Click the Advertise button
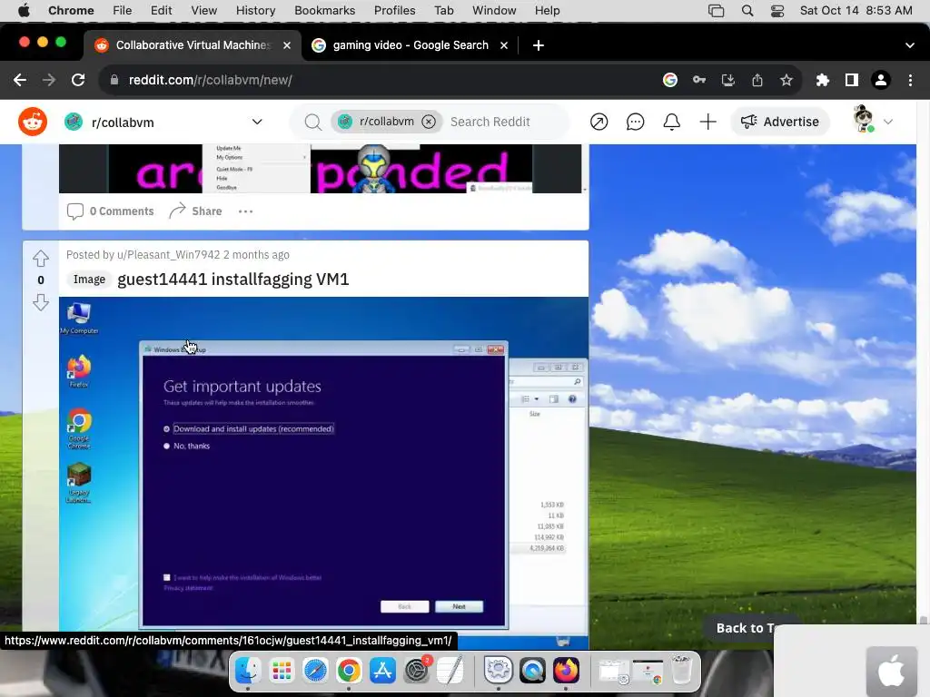 pyautogui.click(x=780, y=122)
